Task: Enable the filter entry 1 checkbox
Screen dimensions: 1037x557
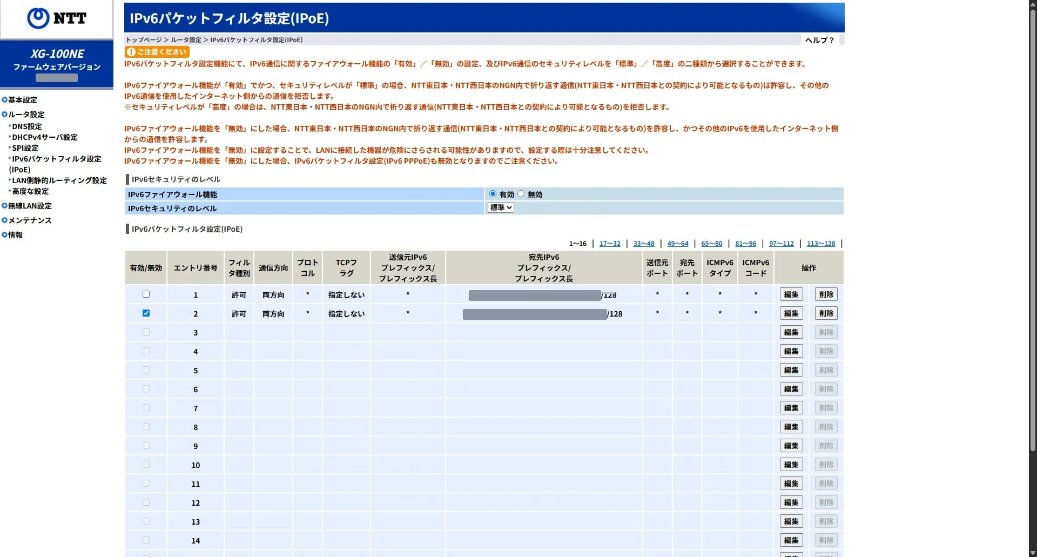Action: (146, 294)
